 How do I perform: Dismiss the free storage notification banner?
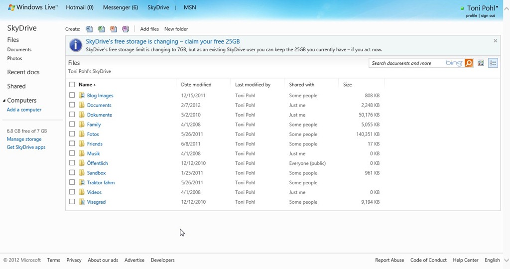(495, 41)
